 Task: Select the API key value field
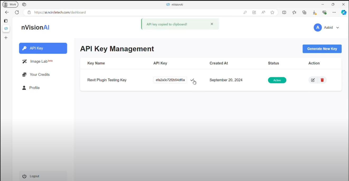point(170,80)
